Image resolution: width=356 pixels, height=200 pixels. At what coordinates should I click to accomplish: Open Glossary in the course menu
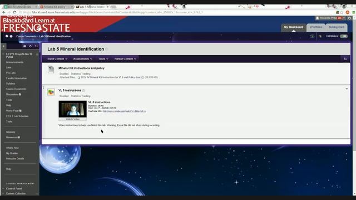pos(11,132)
